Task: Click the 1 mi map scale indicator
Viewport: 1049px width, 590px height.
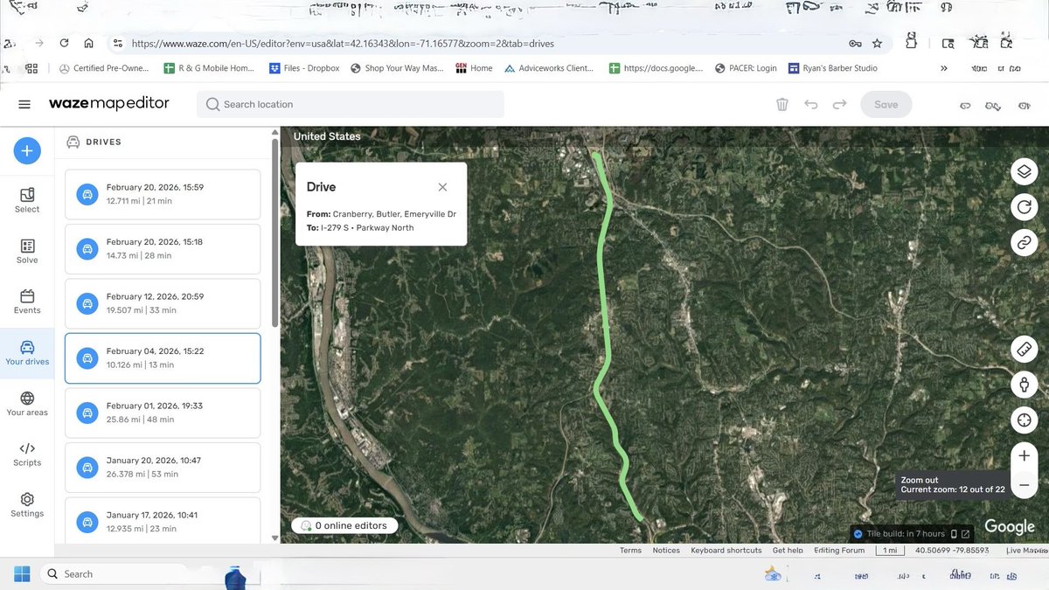Action: 890,551
